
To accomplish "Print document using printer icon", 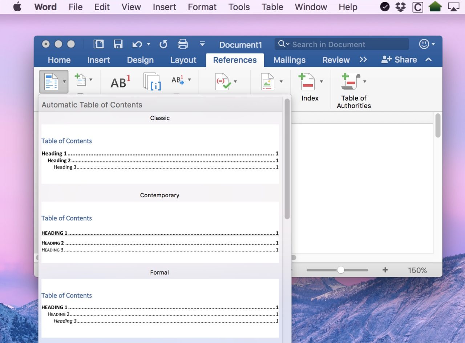I will [x=183, y=44].
